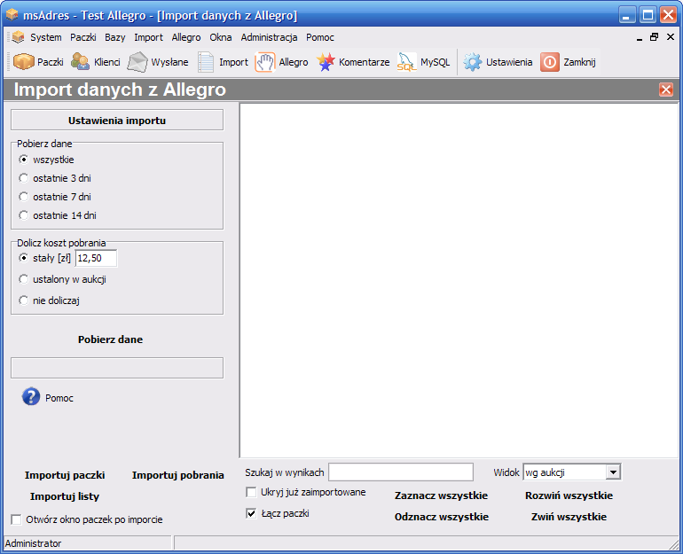Click 'Importuj paczki' button
The image size is (683, 554).
(65, 475)
